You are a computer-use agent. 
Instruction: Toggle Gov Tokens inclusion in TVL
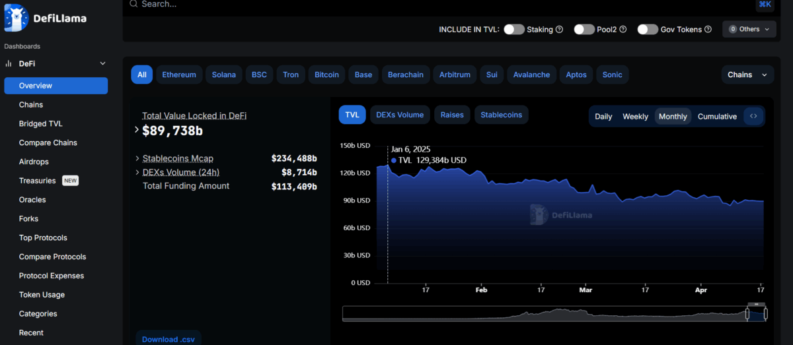647,29
